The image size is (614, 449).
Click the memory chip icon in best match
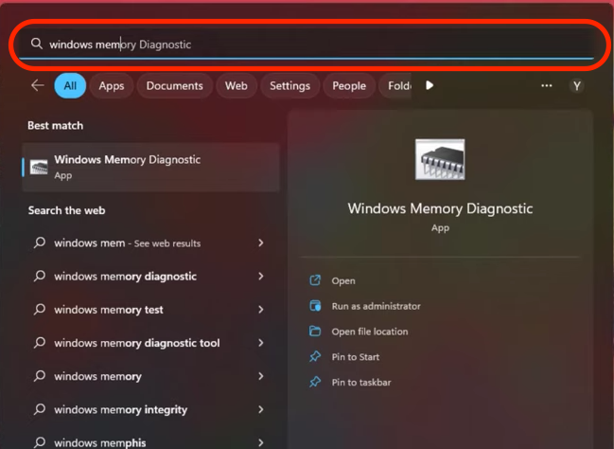(39, 168)
